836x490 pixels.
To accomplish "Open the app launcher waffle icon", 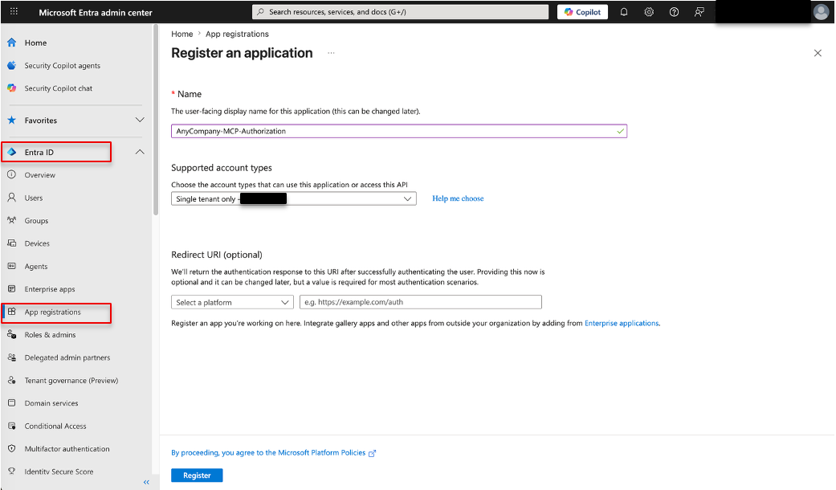I will click(x=14, y=11).
